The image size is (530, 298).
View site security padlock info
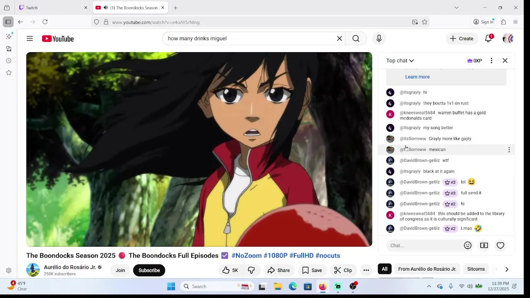[106, 22]
